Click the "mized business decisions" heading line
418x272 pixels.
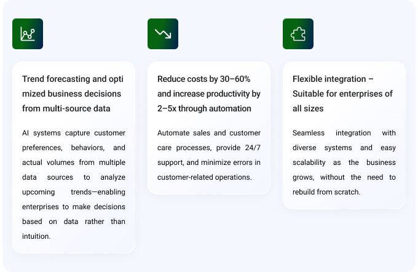71,94
